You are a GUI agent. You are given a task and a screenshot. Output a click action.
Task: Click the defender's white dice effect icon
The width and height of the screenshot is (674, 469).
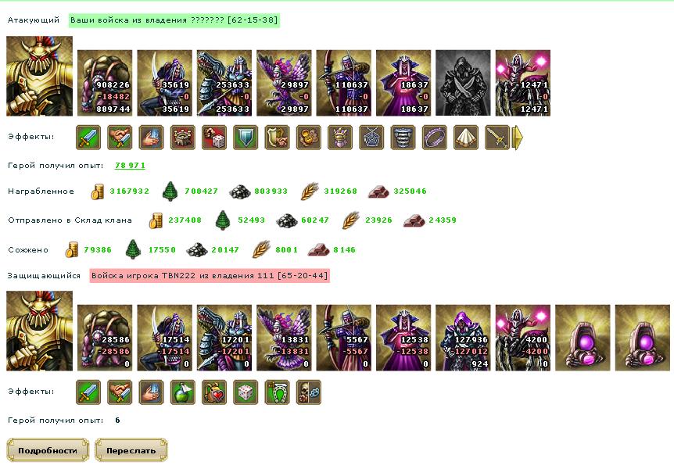coord(246,392)
